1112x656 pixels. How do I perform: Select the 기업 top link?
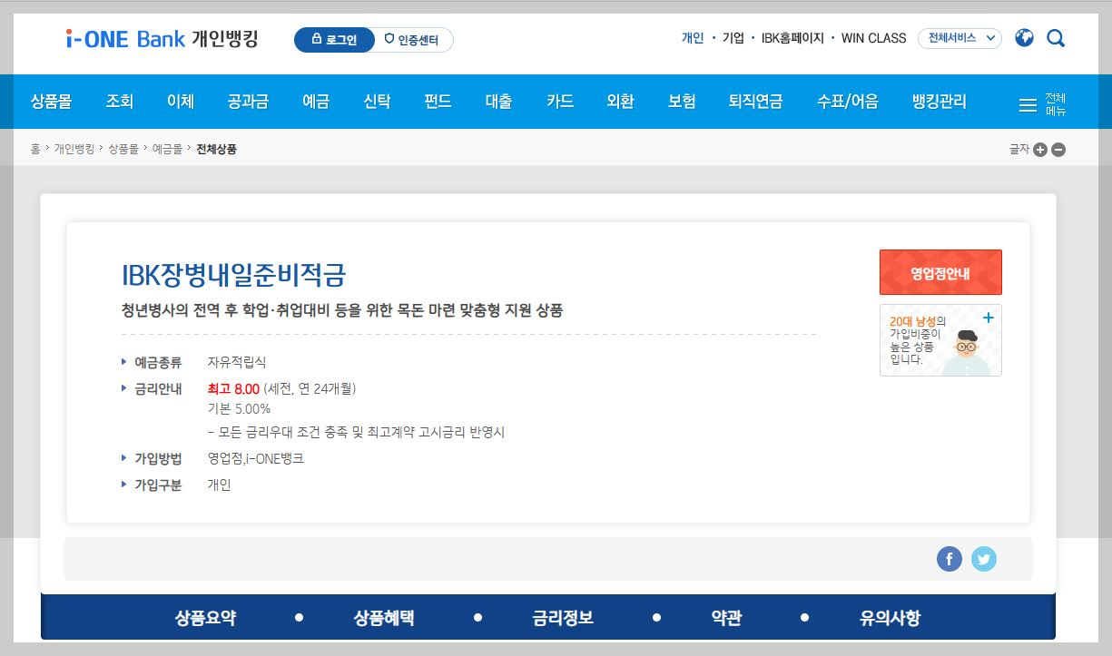tap(733, 38)
